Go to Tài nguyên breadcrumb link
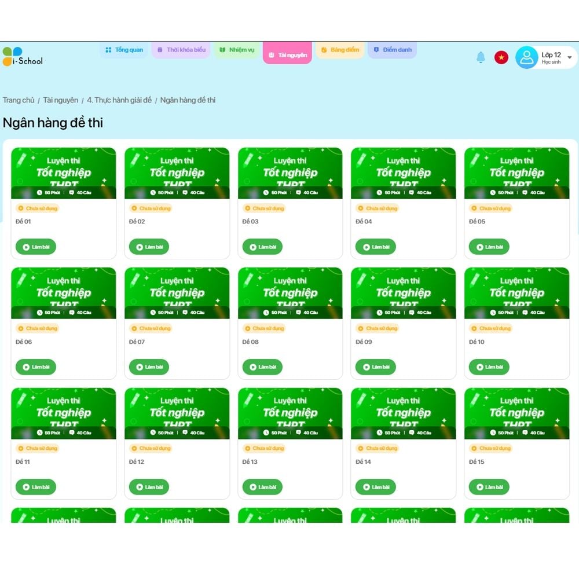This screenshot has width=579, height=579. click(61, 100)
